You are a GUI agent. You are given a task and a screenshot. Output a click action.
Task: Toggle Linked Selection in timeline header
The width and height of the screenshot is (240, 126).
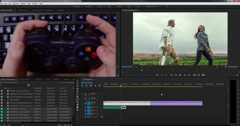91,86
